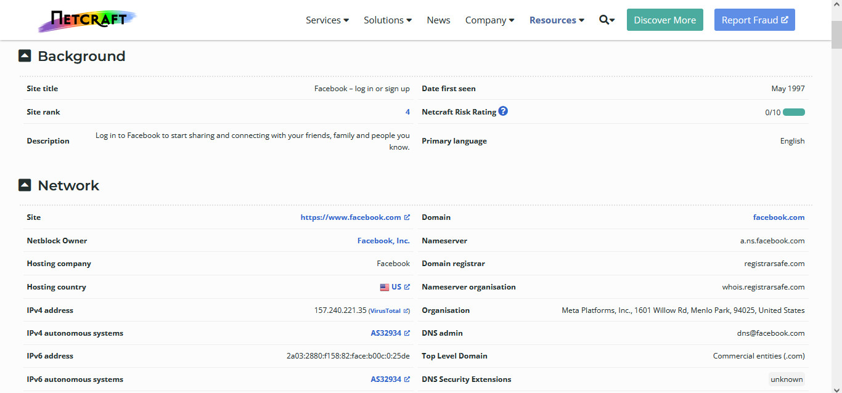Image resolution: width=842 pixels, height=393 pixels.
Task: Click the Netcraft Risk Rating help icon
Action: (x=503, y=111)
